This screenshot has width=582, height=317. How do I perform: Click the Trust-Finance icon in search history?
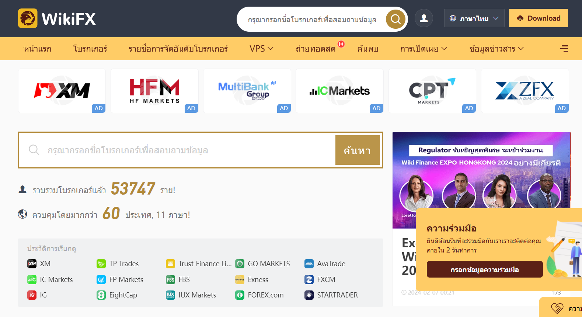(x=170, y=264)
